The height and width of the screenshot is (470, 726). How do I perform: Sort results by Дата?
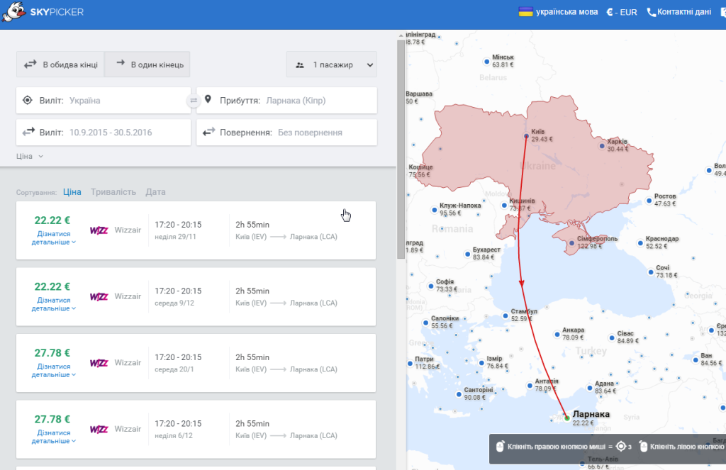pos(155,191)
